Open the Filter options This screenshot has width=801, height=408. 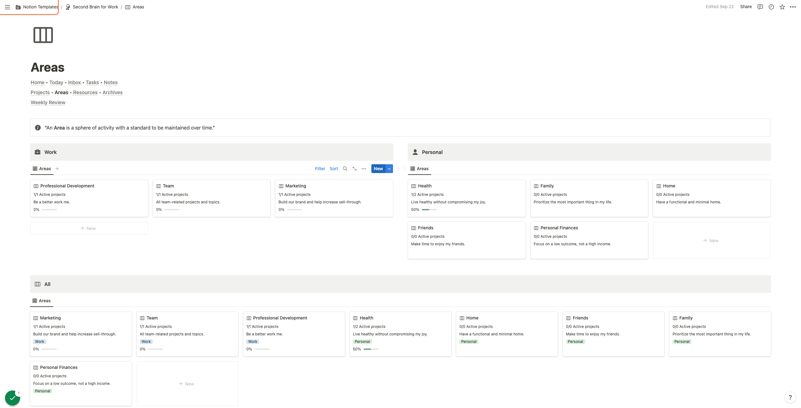click(320, 169)
